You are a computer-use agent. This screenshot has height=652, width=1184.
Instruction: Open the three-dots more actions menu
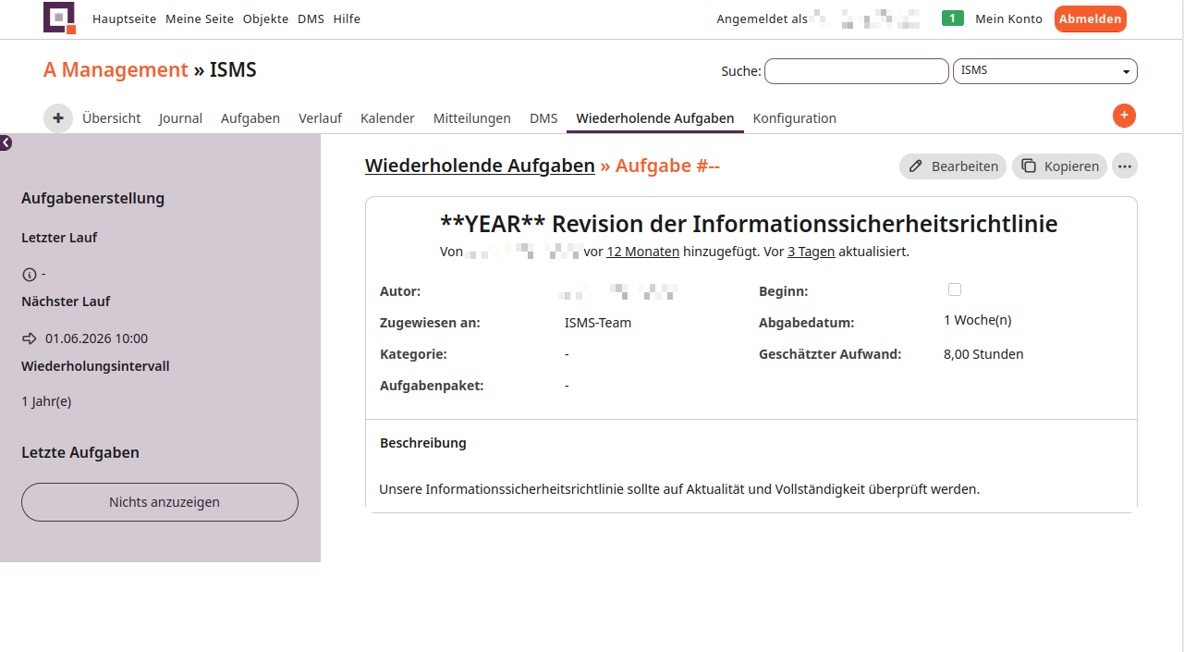pos(1125,166)
